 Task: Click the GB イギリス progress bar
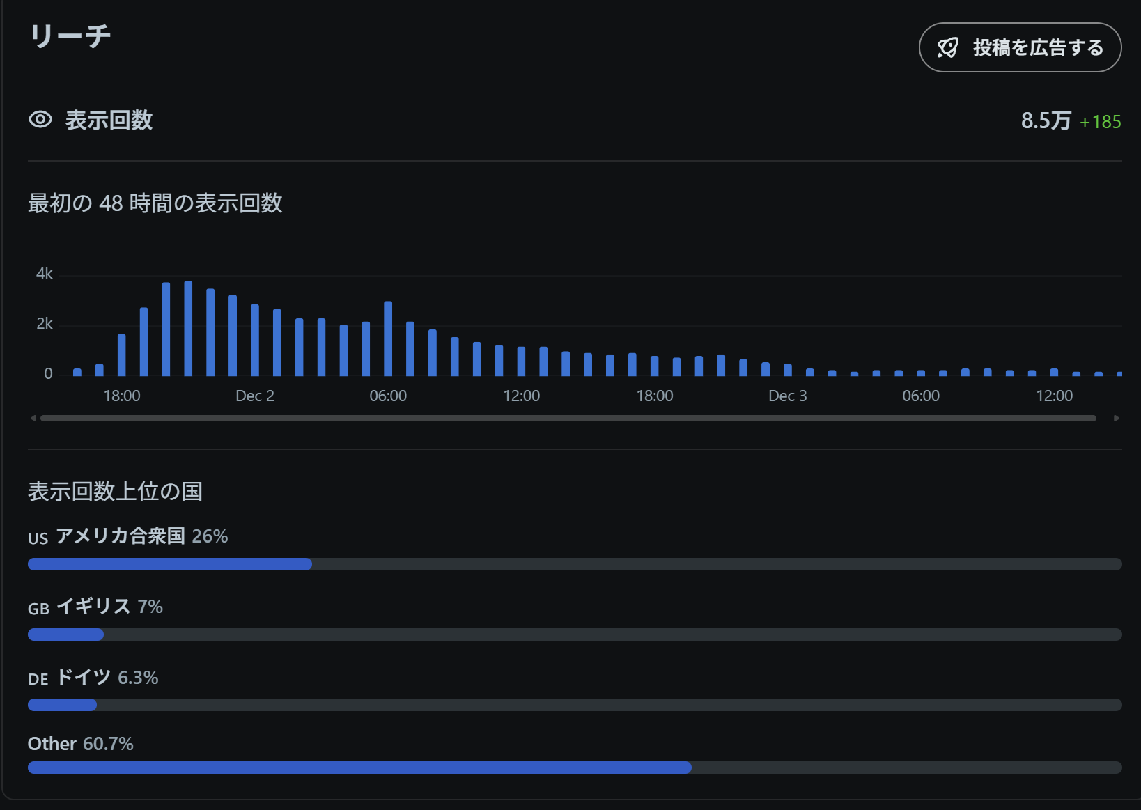(x=65, y=634)
